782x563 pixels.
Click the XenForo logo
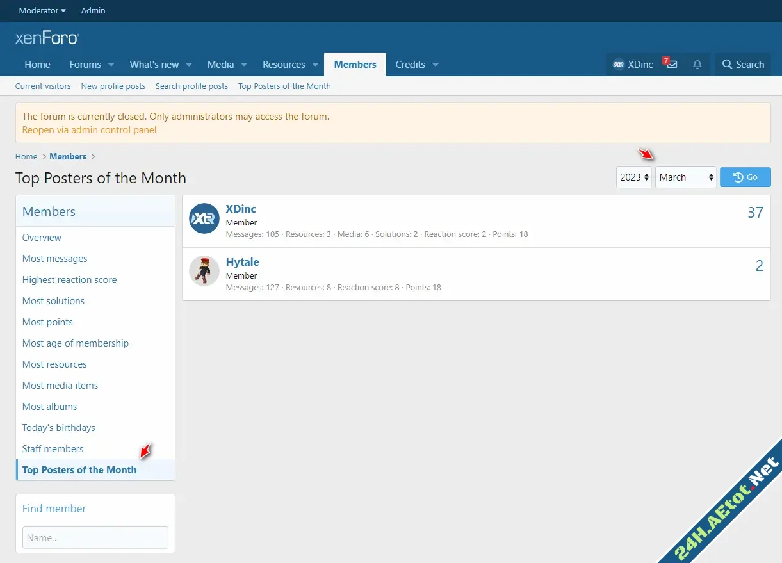click(47, 38)
